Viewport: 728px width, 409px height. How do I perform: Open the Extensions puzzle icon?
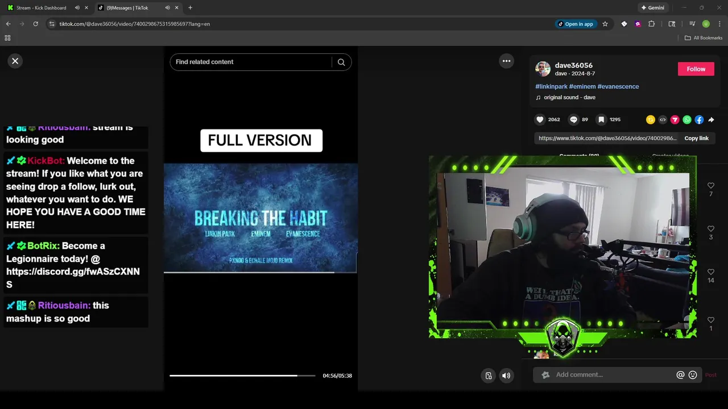point(652,24)
